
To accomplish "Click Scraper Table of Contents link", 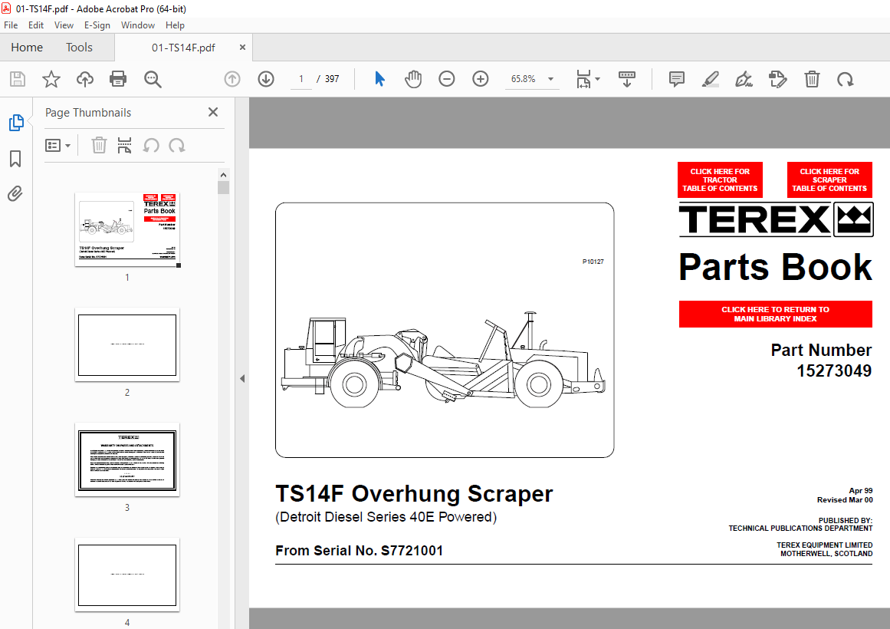I will click(x=829, y=179).
